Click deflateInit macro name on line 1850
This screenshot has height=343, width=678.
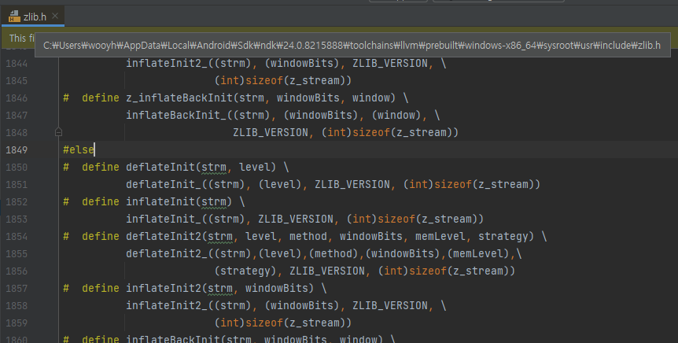161,167
